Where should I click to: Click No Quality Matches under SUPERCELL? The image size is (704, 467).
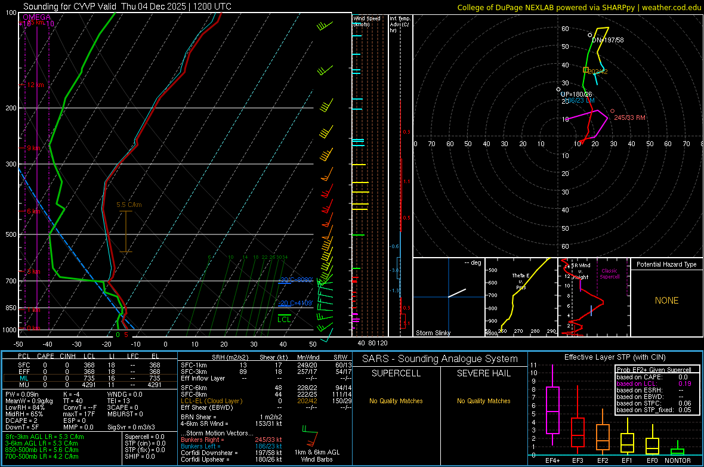coord(396,401)
